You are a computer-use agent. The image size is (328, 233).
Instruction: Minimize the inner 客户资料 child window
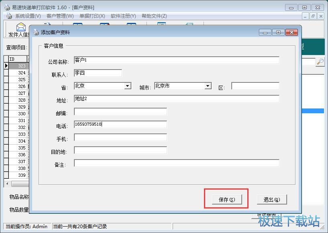[x=306, y=16]
